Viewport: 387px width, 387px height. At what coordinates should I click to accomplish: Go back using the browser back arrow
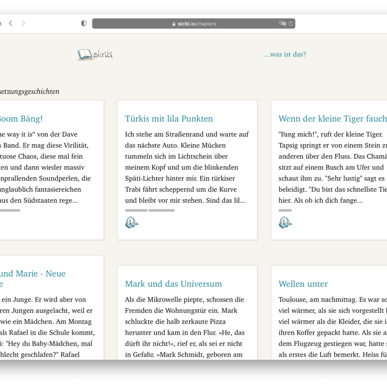pyautogui.click(x=11, y=23)
